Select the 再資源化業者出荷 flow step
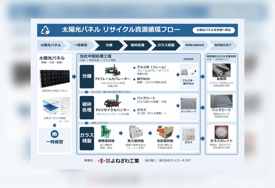Screen dimensions: 275x188 (194, 45)
